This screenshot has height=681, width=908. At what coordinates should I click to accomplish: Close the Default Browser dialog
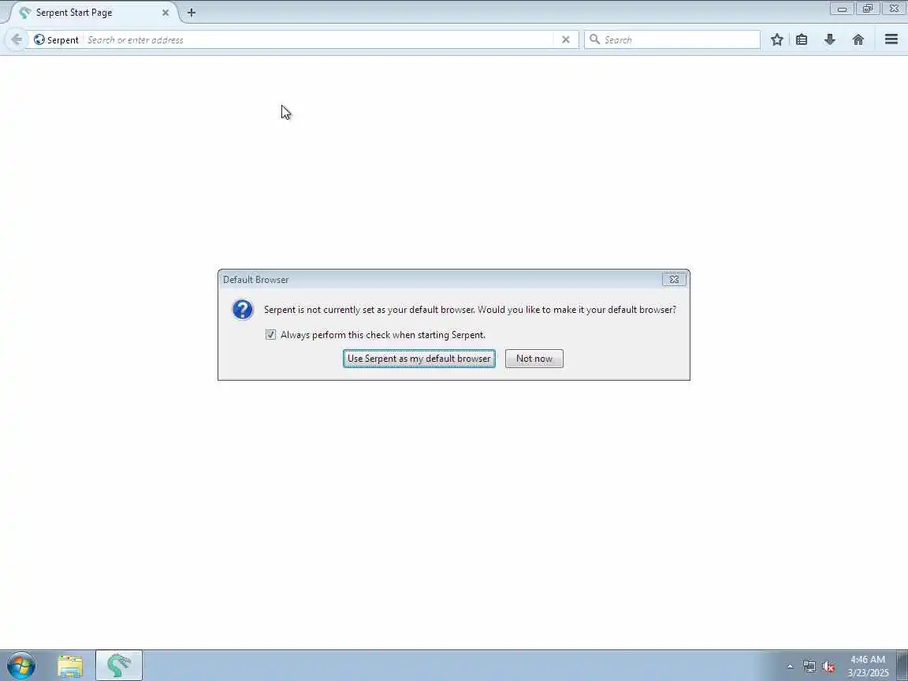click(674, 279)
